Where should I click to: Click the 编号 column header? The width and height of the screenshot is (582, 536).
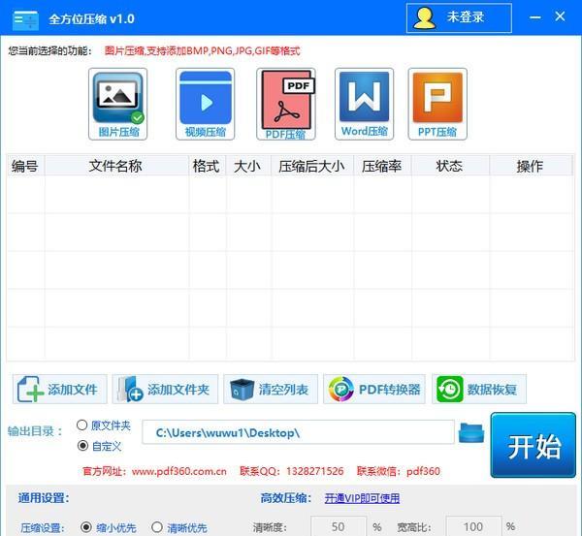[25, 166]
